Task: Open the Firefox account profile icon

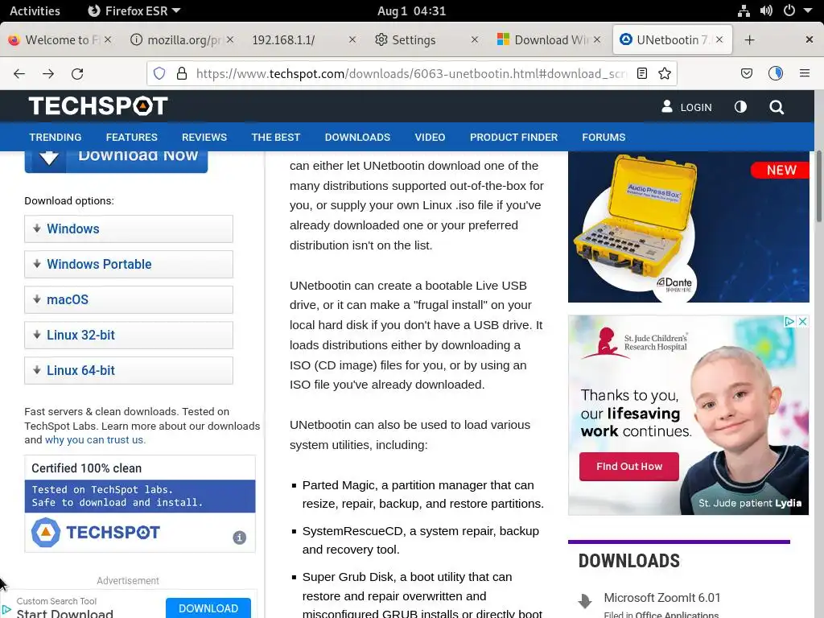Action: tap(776, 73)
